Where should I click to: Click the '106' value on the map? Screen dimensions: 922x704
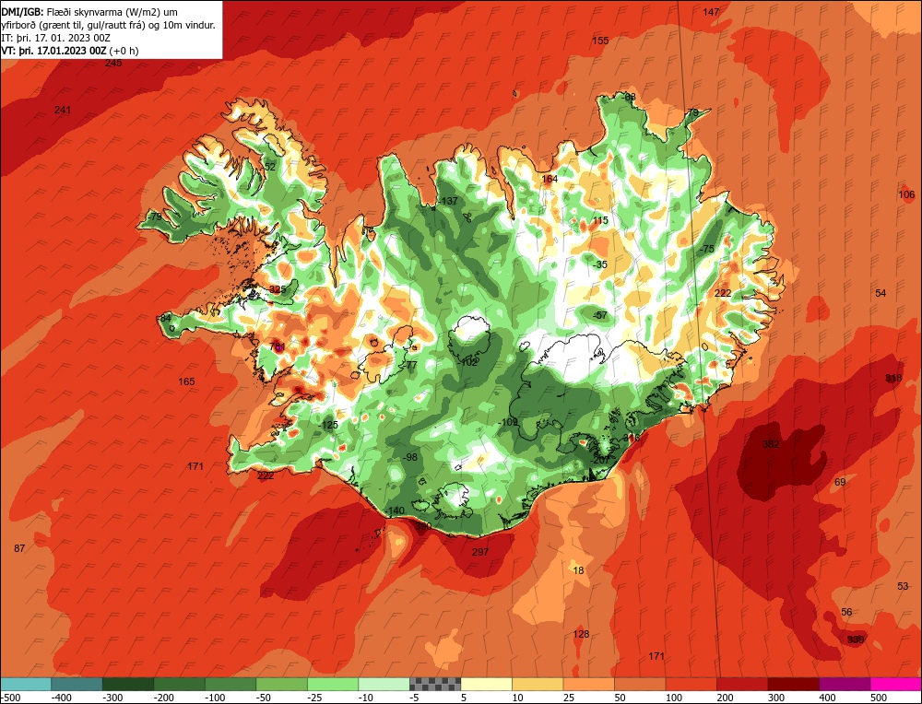point(906,194)
